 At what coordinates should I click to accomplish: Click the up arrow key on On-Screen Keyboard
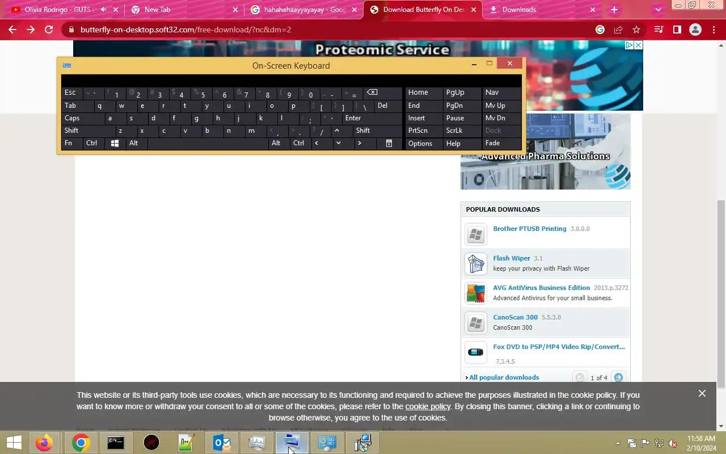336,131
